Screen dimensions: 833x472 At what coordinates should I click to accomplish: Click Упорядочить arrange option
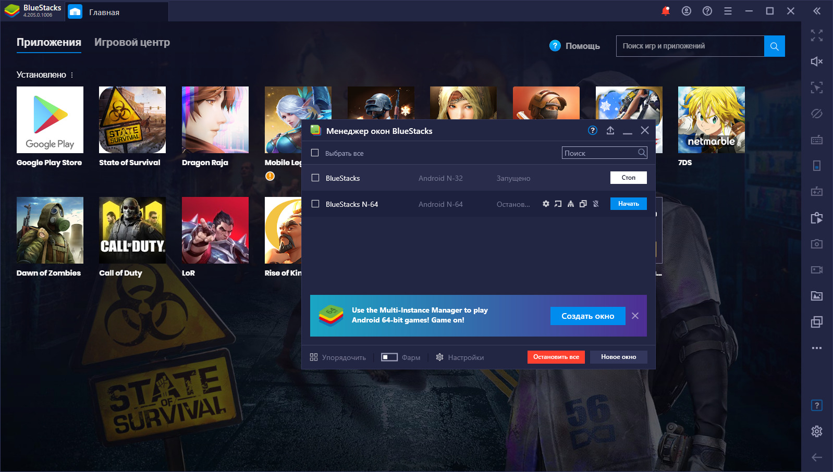(338, 357)
